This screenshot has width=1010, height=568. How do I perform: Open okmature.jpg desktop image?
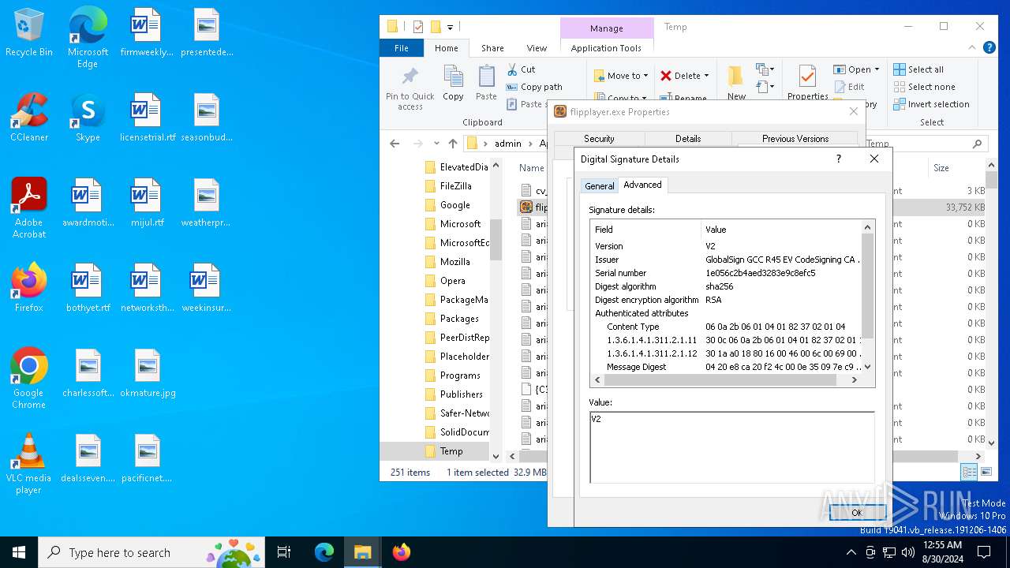(x=147, y=373)
